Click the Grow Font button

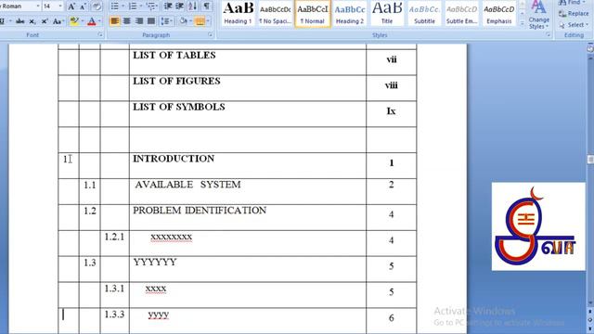(71, 6)
